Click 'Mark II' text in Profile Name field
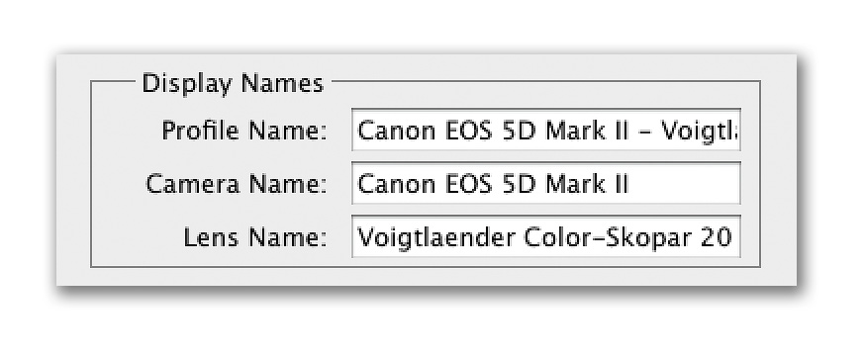 588,130
